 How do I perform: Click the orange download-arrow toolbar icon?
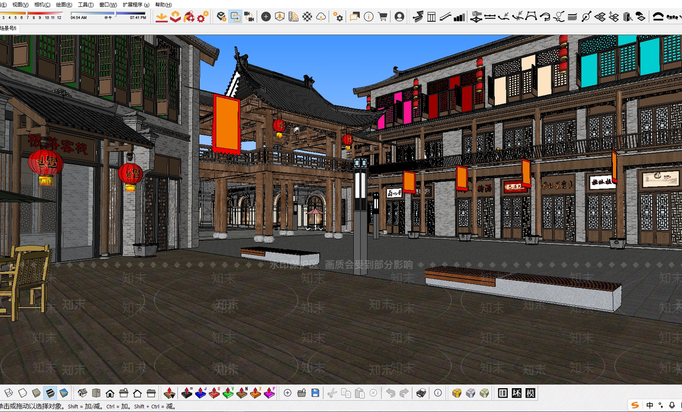pos(161,17)
